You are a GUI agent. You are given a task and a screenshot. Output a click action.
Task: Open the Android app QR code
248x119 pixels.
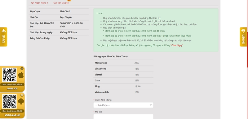(x=9, y=101)
